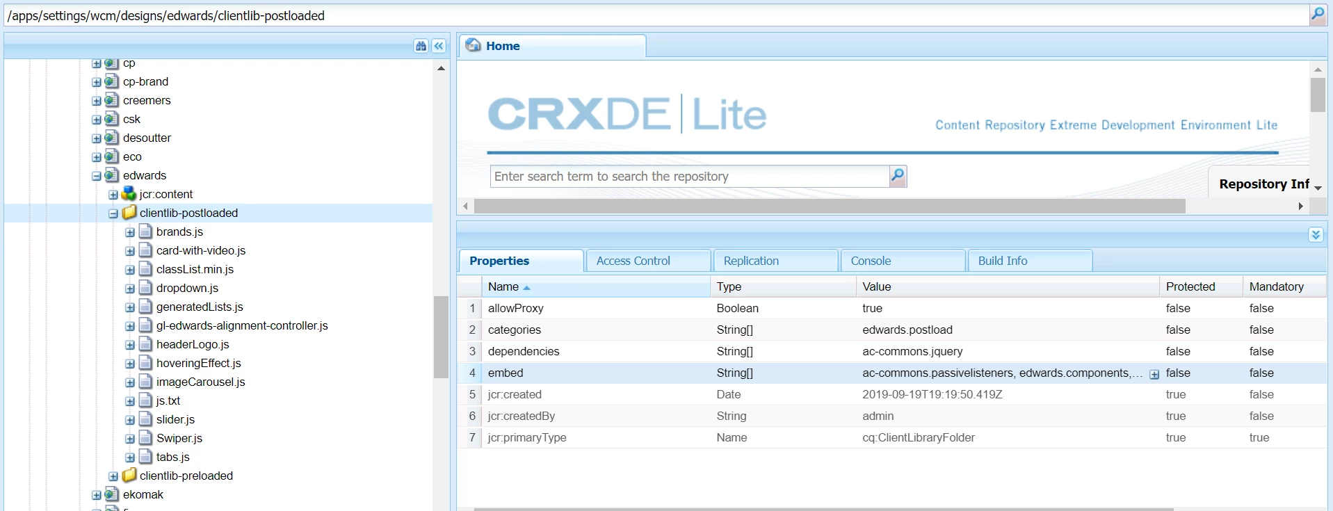The height and width of the screenshot is (511, 1333).
Task: Click the clientlib-postloaded folder icon
Action: click(x=129, y=213)
